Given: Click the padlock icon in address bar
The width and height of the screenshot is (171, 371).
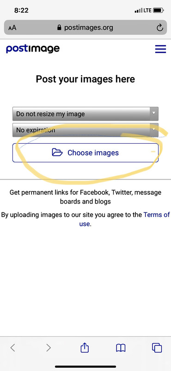Looking at the screenshot, I should [59, 28].
